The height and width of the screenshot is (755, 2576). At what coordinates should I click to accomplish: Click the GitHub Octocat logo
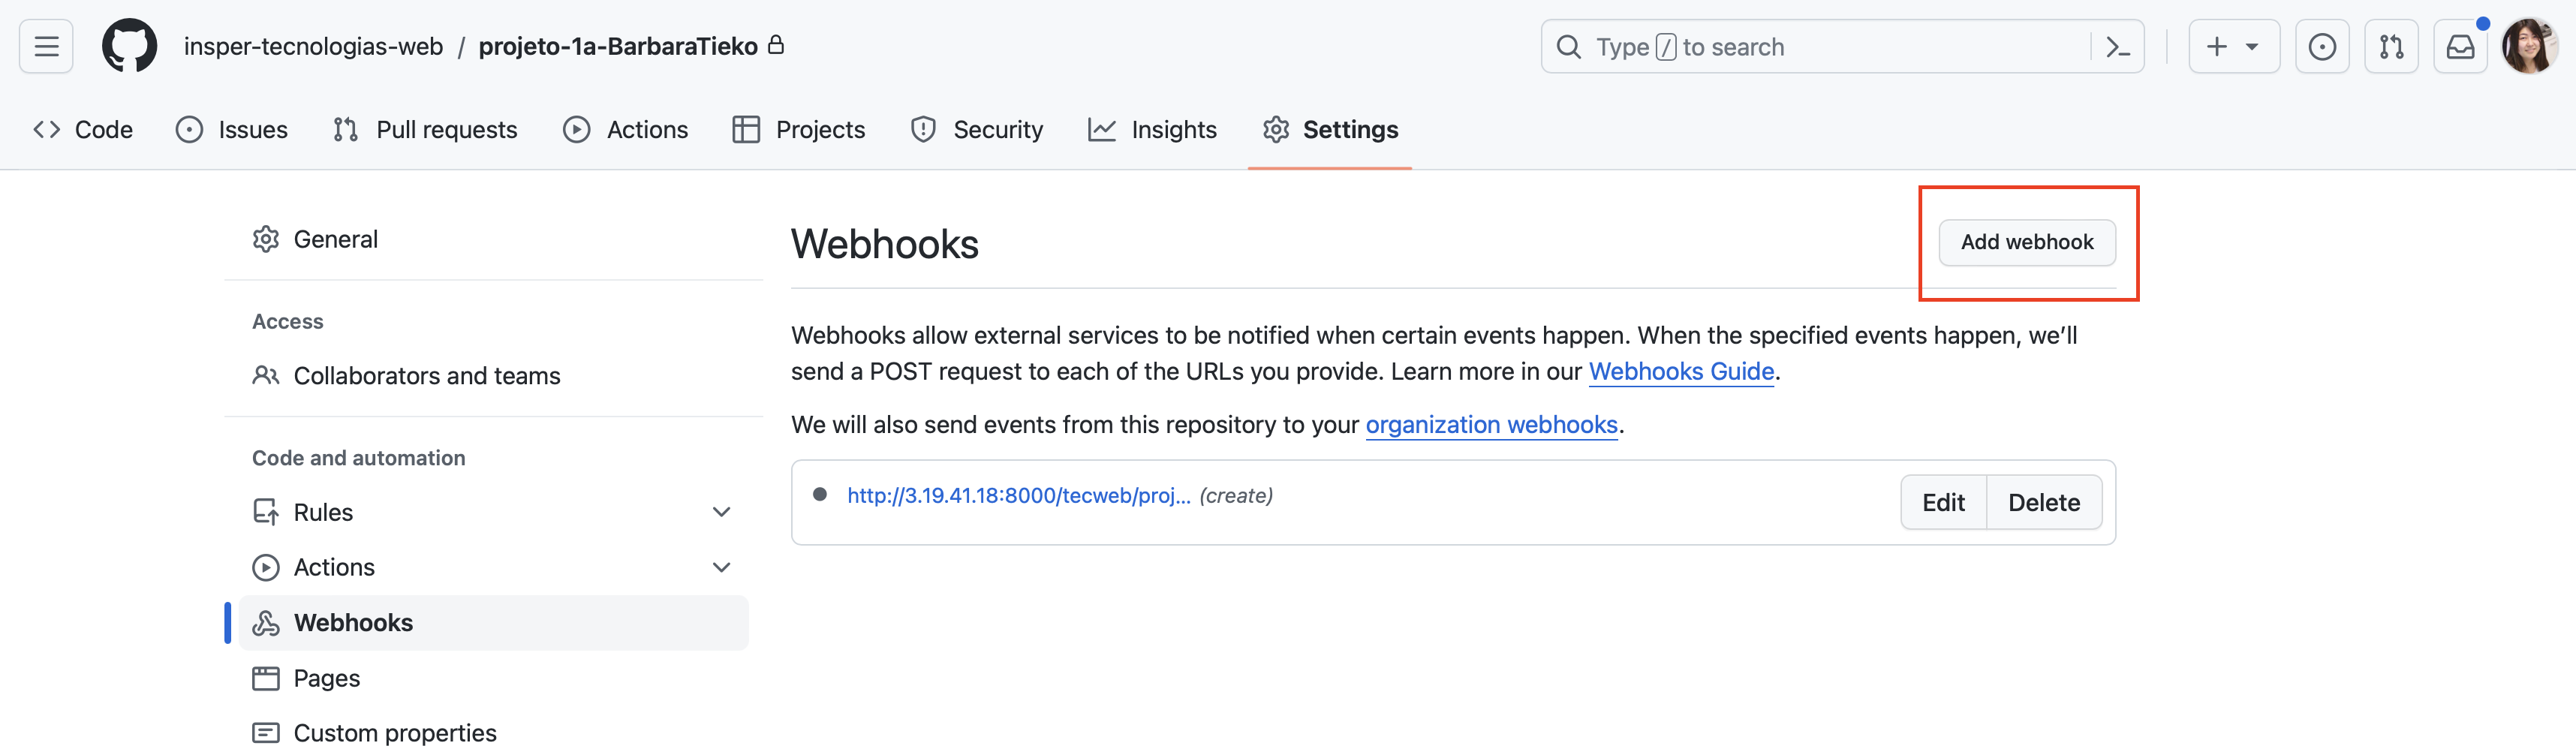click(x=129, y=47)
